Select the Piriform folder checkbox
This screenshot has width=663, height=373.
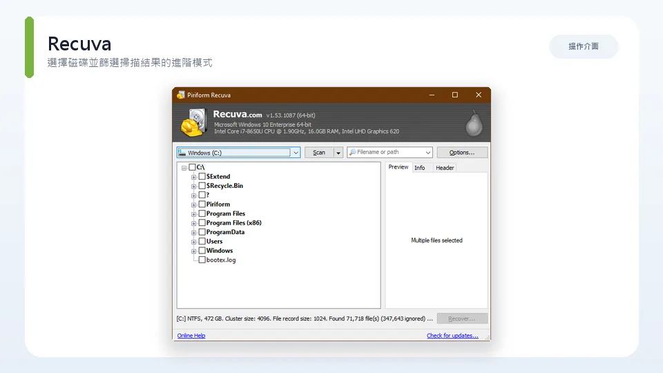tap(202, 204)
